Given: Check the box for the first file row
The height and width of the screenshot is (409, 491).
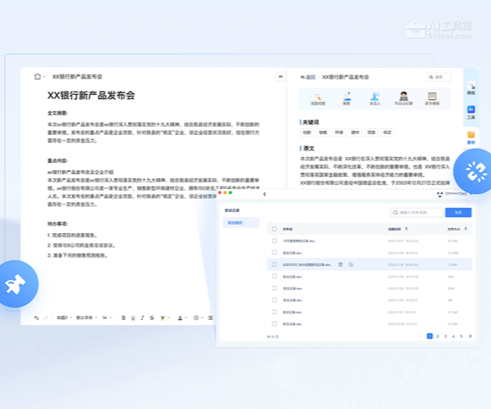Looking at the screenshot, I should click(x=274, y=240).
